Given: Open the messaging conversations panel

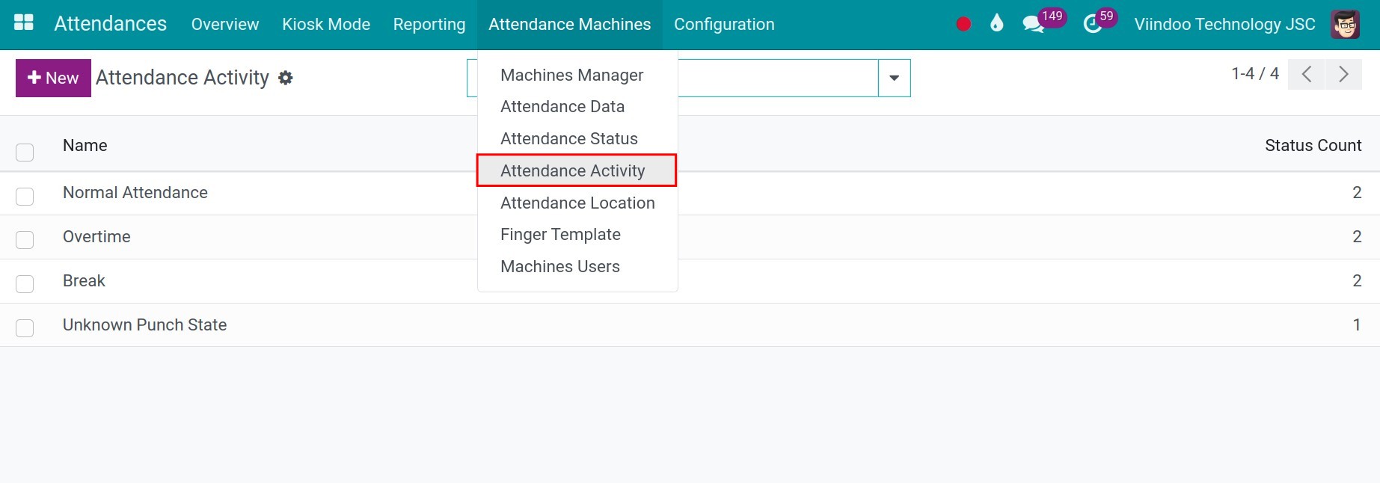Looking at the screenshot, I should [x=1034, y=23].
